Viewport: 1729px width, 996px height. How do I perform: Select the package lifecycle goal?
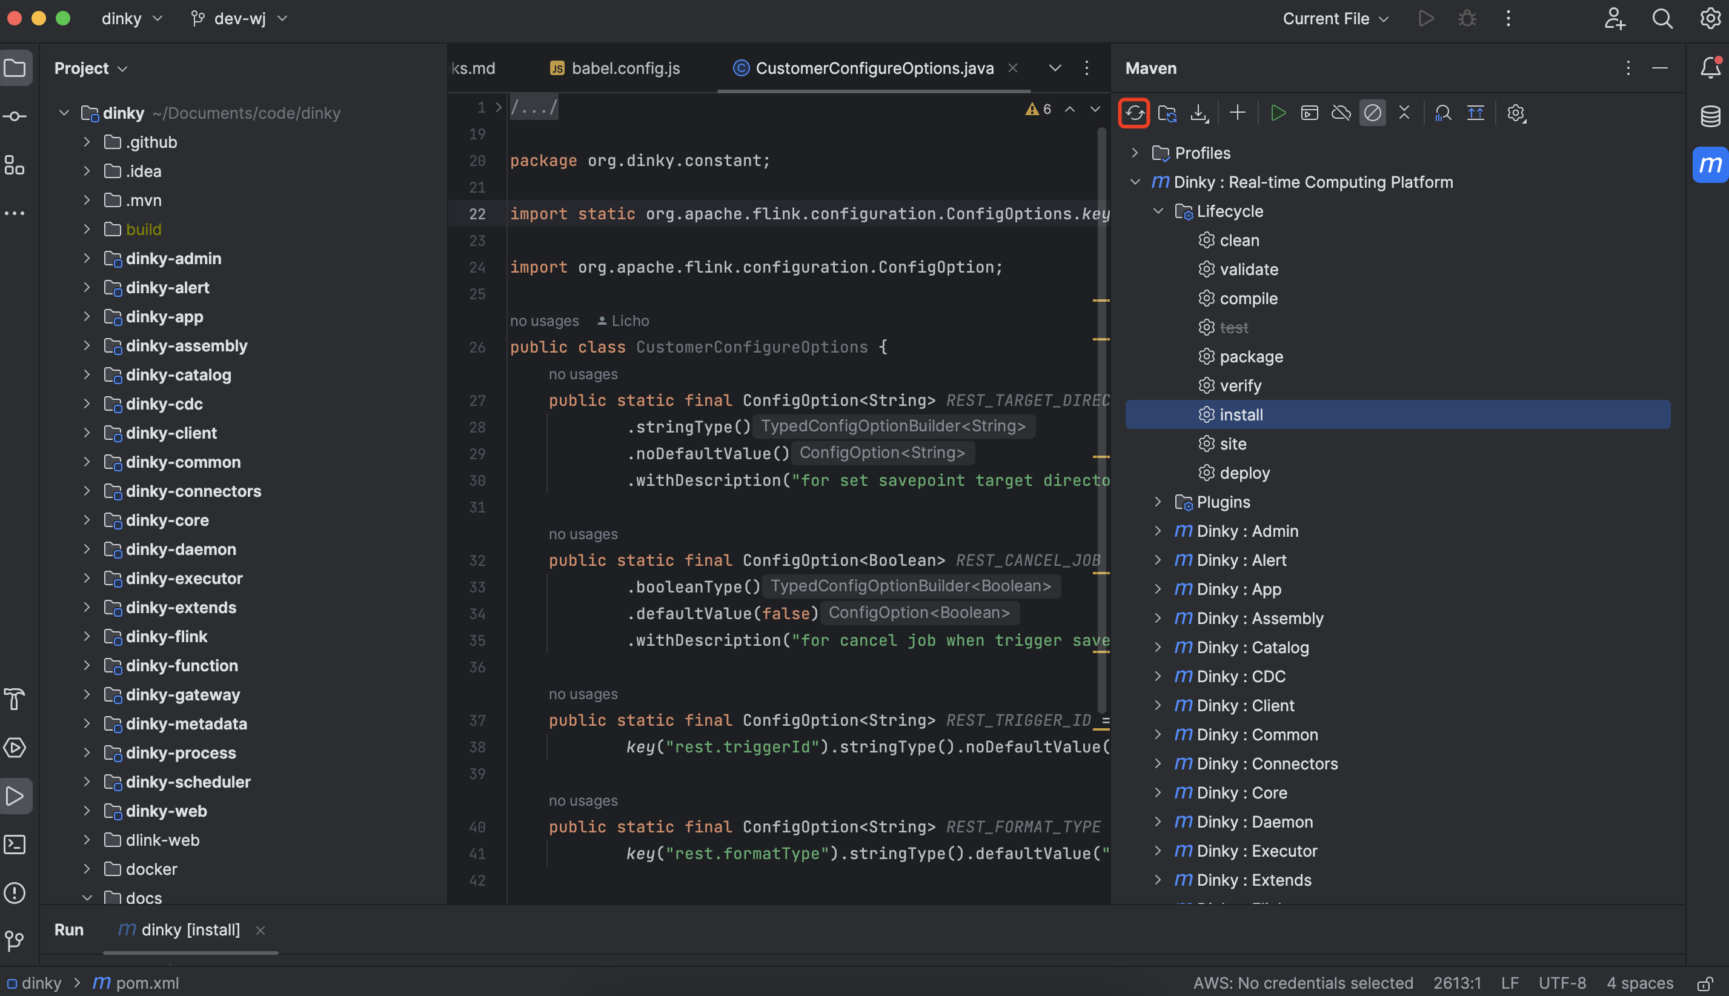pos(1250,356)
